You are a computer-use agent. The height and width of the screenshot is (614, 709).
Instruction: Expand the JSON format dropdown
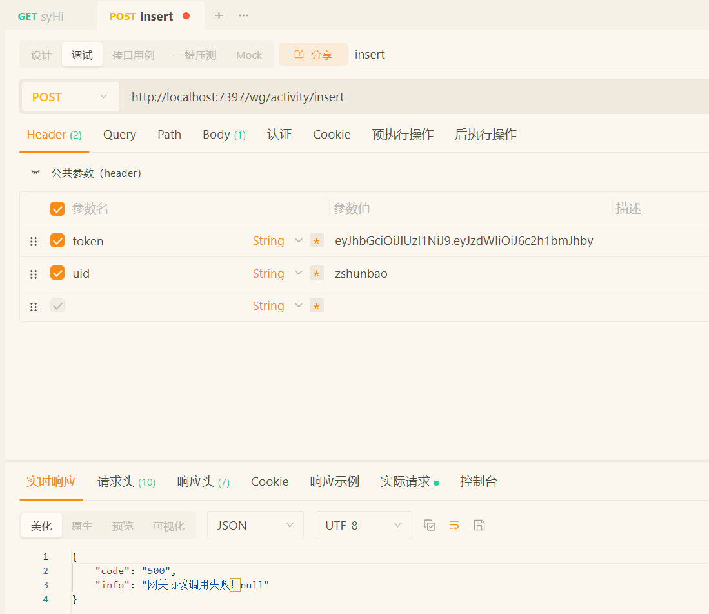point(255,525)
